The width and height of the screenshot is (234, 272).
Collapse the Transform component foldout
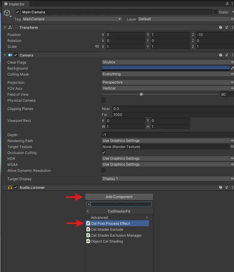5,27
